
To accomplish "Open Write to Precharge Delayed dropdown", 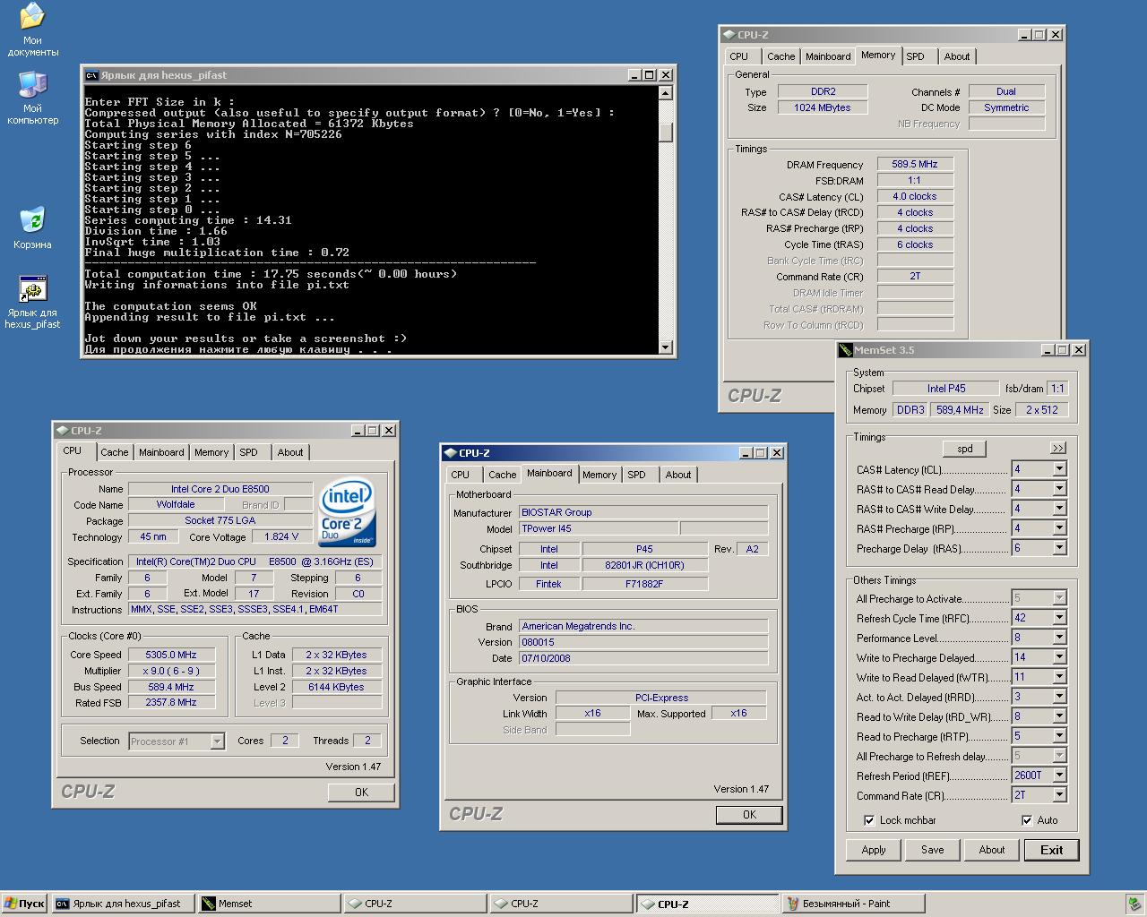I will (1059, 657).
